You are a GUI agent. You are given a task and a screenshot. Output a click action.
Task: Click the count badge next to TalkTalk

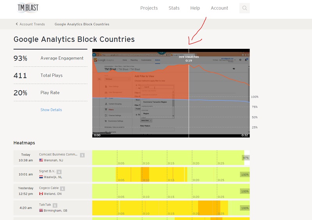[55, 205]
